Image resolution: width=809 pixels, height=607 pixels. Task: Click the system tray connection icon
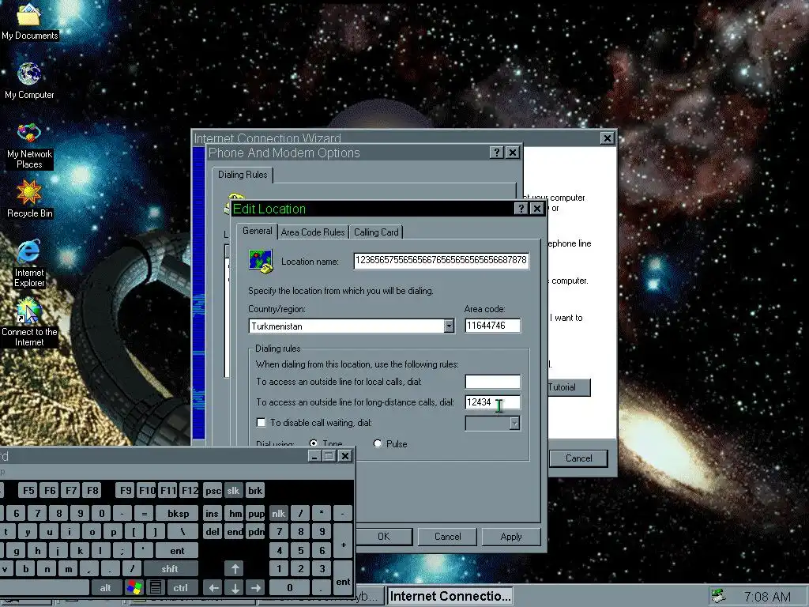point(718,596)
